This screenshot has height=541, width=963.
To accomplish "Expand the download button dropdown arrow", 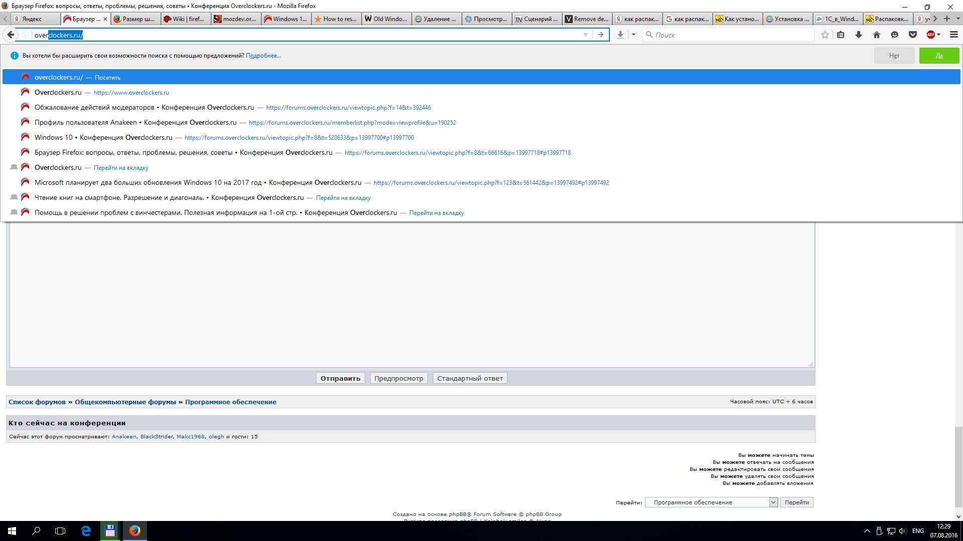I will [633, 35].
